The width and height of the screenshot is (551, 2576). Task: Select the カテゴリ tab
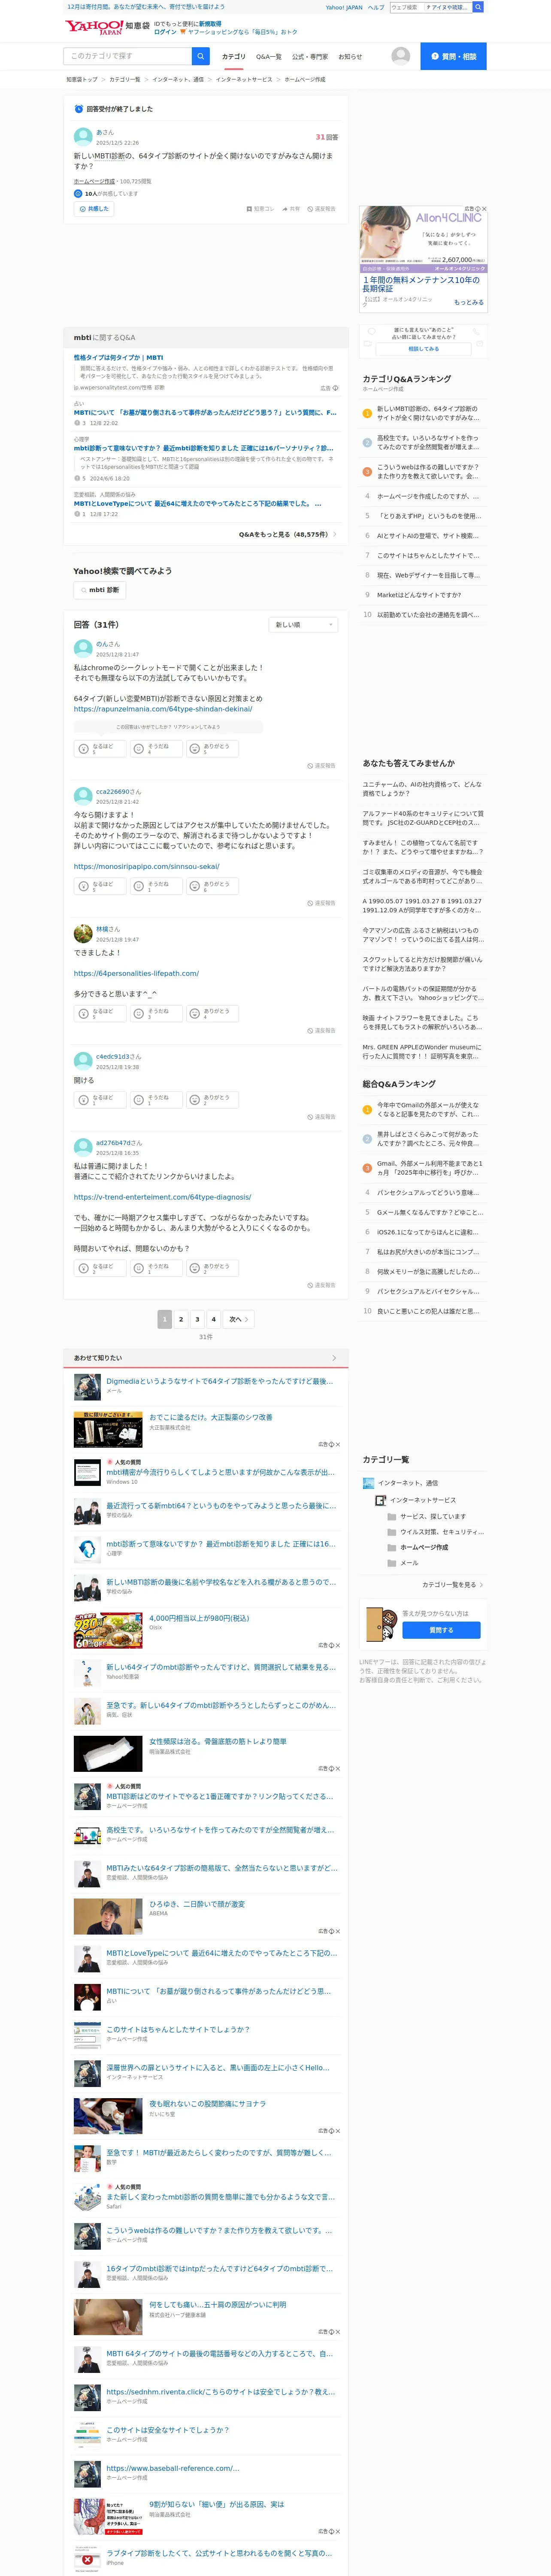pos(233,57)
